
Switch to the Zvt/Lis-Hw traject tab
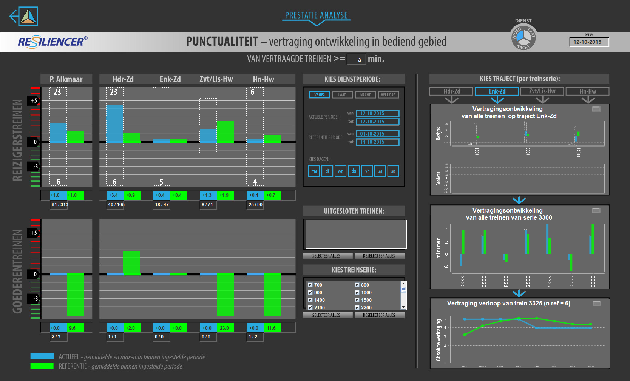[x=542, y=91]
